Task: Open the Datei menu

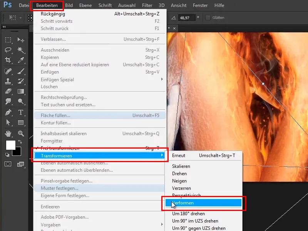Action: pos(24,5)
